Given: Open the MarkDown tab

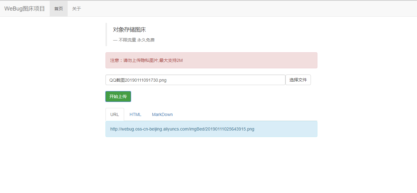Looking at the screenshot, I should (162, 114).
